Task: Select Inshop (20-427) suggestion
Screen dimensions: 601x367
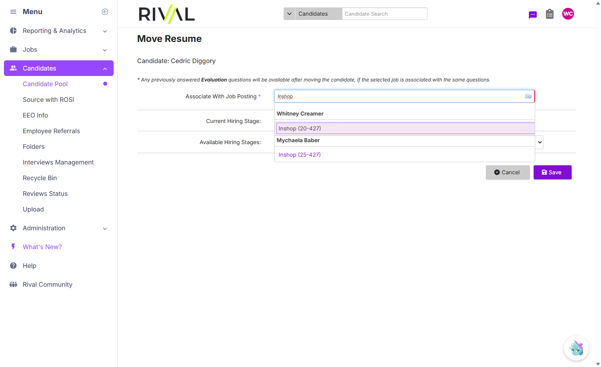Action: coord(405,128)
